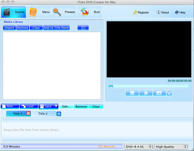Click the playback progress slider
Screen dimensions: 194x151
[149, 86]
